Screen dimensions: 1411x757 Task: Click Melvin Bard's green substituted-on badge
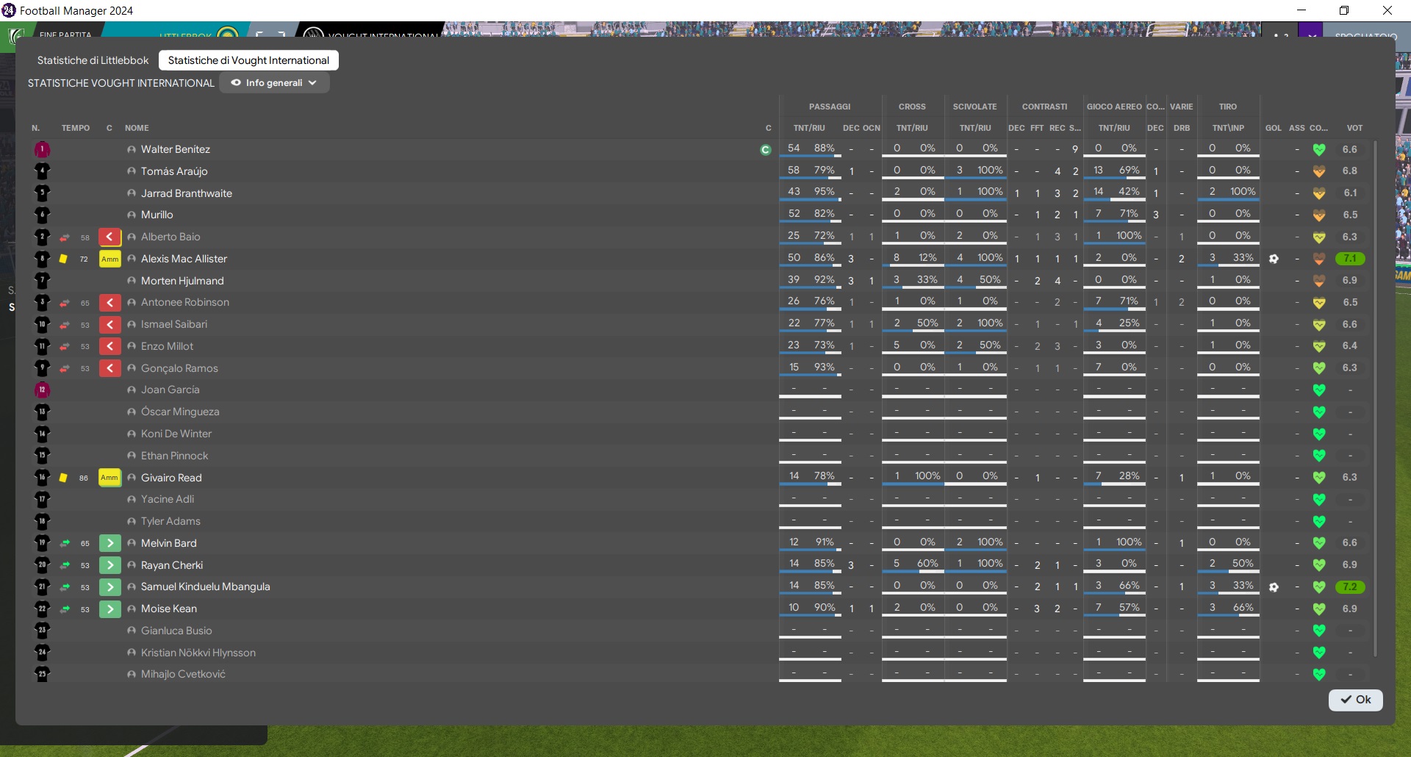pyautogui.click(x=109, y=543)
